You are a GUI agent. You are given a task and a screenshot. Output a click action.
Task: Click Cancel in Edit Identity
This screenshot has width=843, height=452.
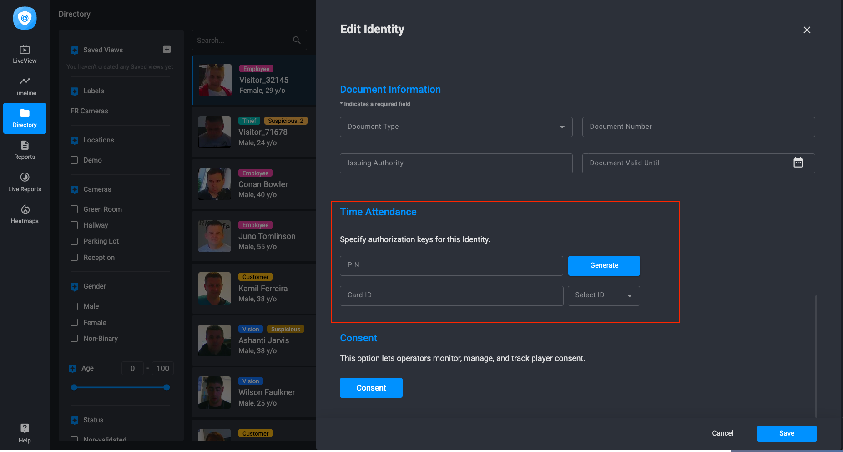[x=722, y=433]
